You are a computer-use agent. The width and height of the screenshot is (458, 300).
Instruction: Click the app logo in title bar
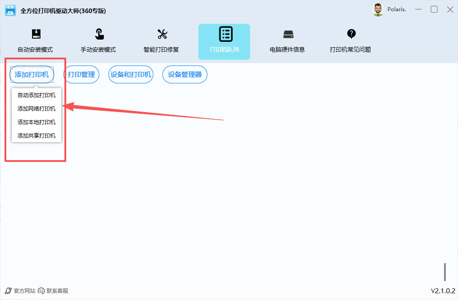tap(10, 10)
